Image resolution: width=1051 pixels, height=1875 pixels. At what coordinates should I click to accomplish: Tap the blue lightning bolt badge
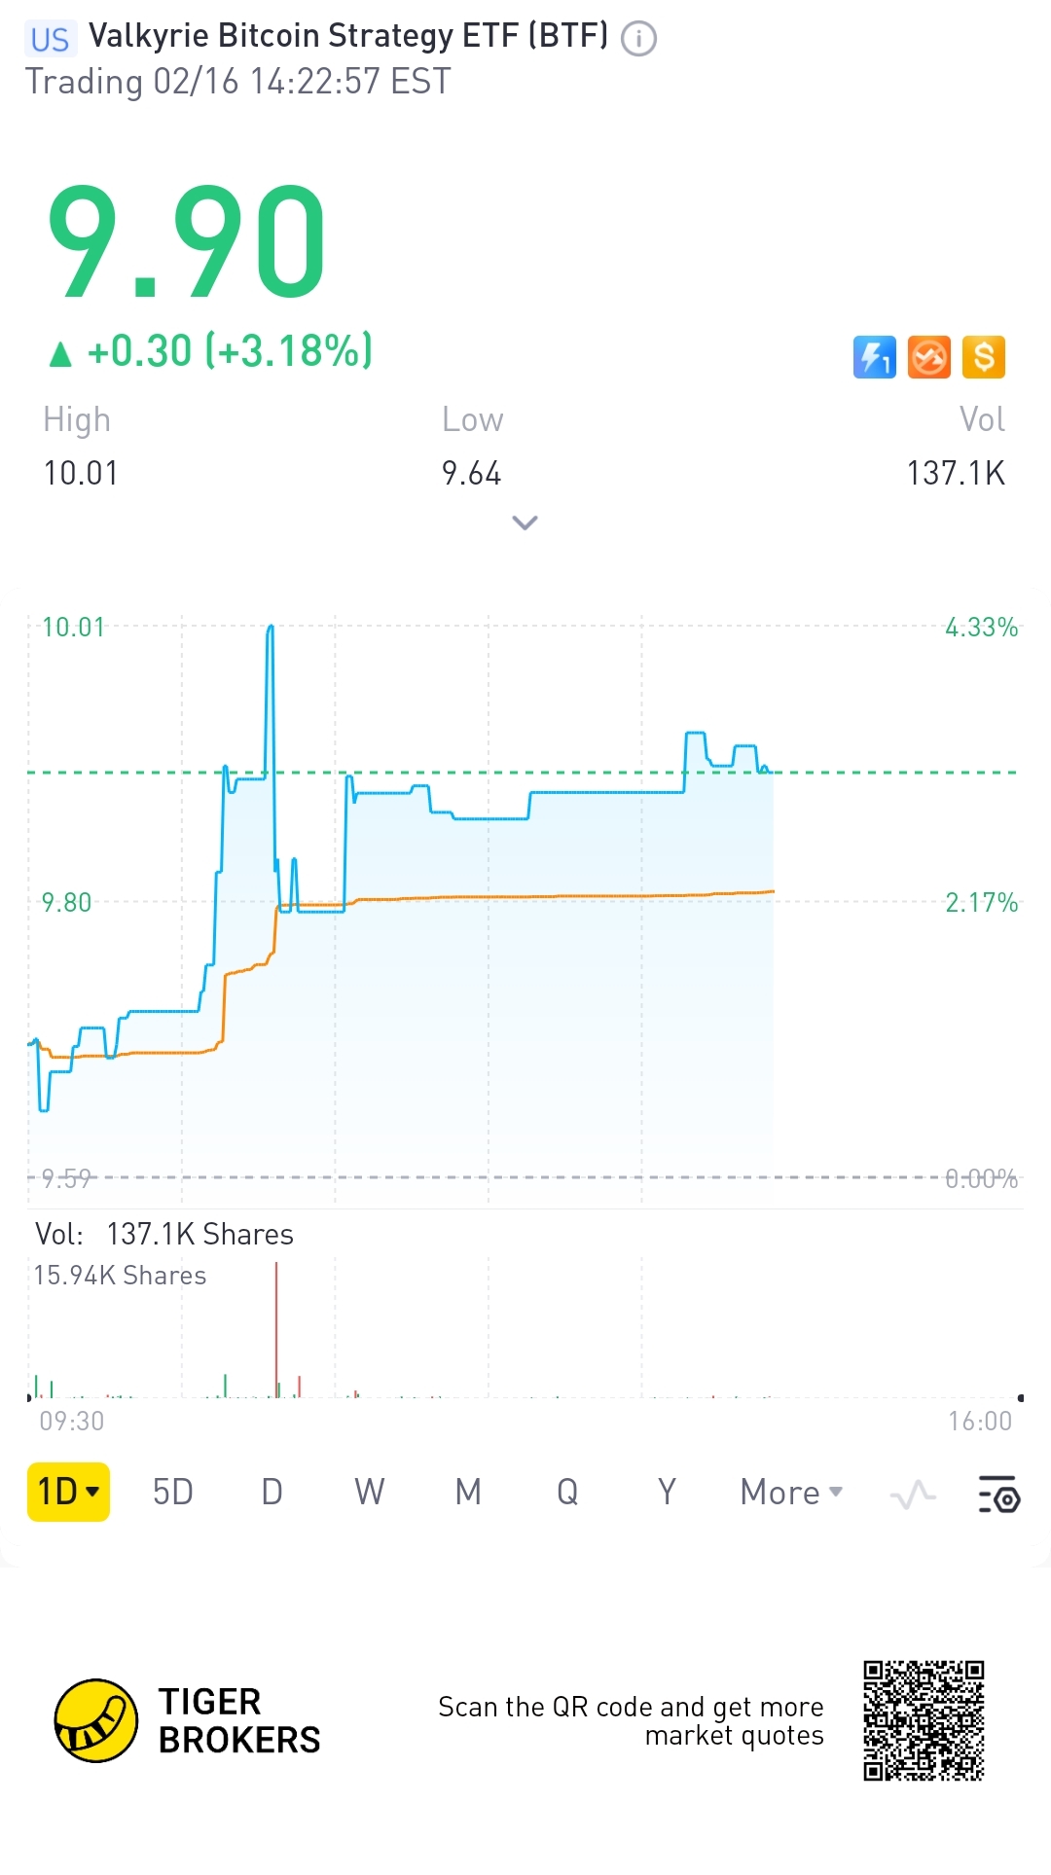click(874, 357)
